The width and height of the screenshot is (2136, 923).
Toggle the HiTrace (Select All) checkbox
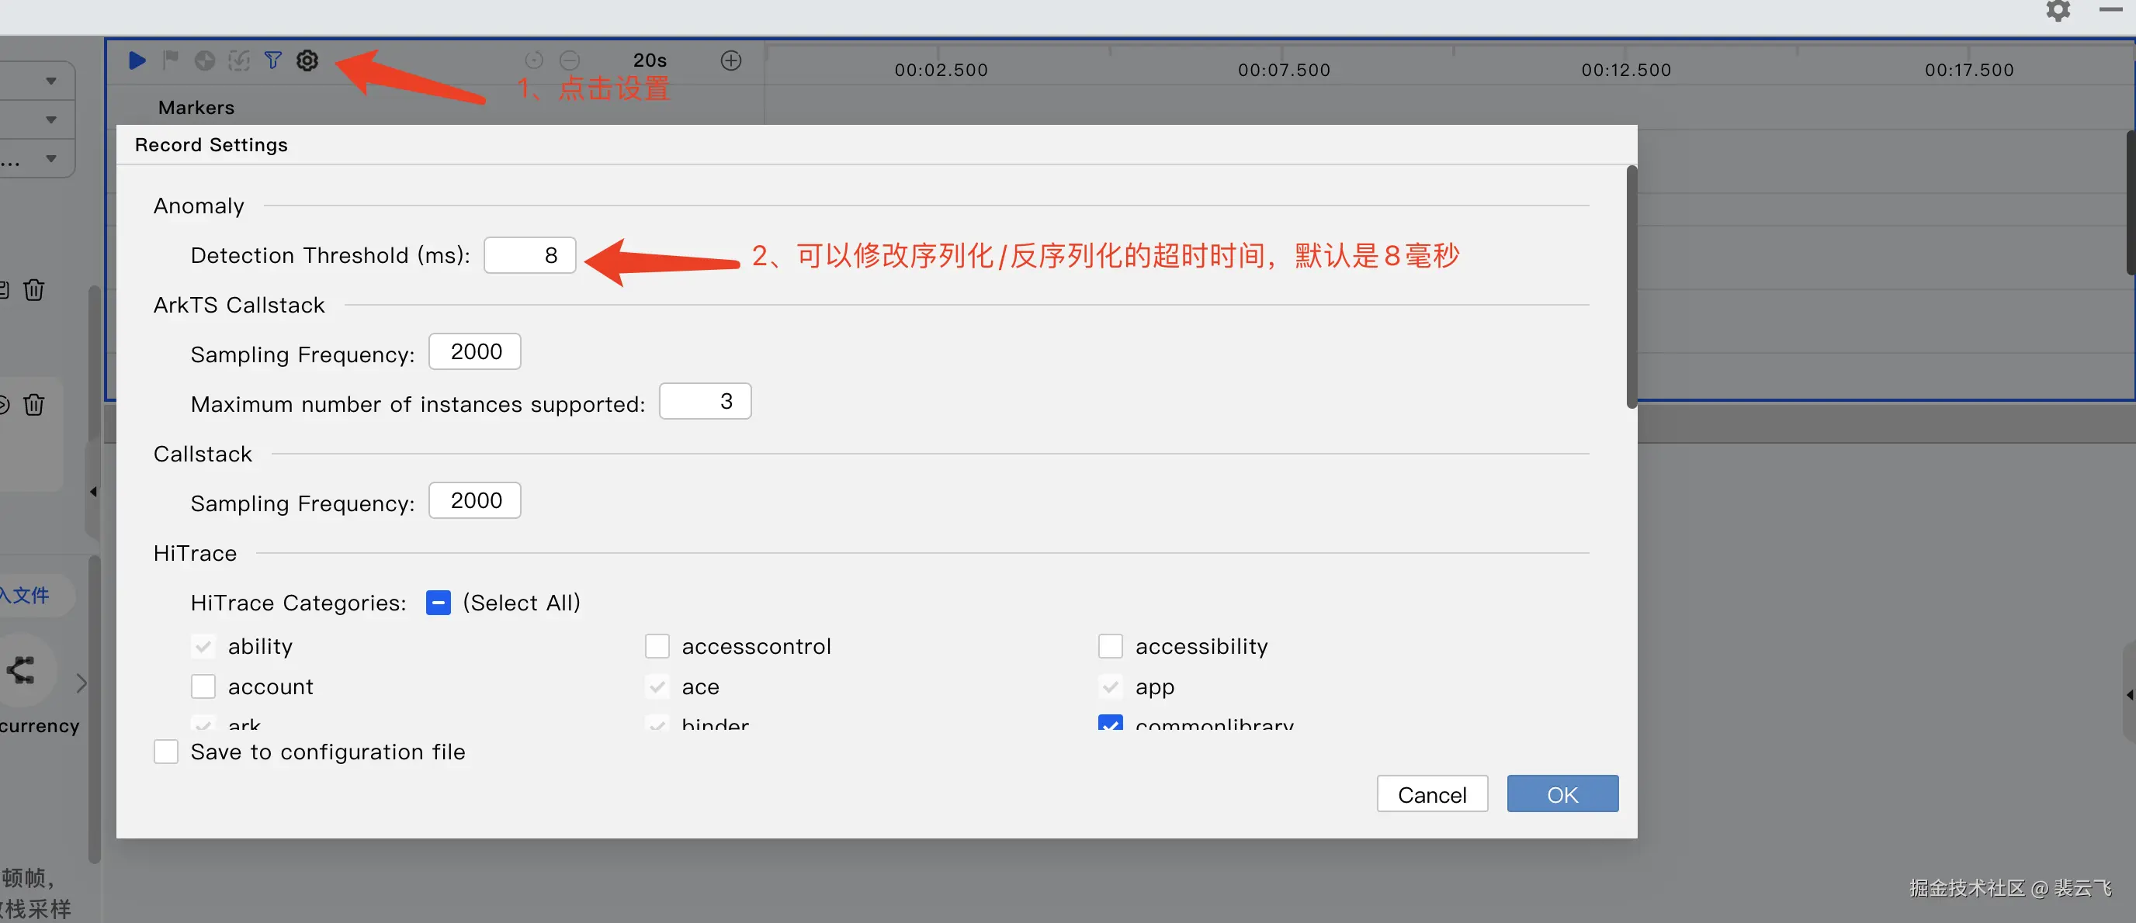(438, 603)
